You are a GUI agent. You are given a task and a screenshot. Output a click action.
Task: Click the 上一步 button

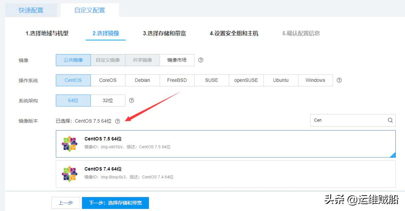tap(65, 203)
